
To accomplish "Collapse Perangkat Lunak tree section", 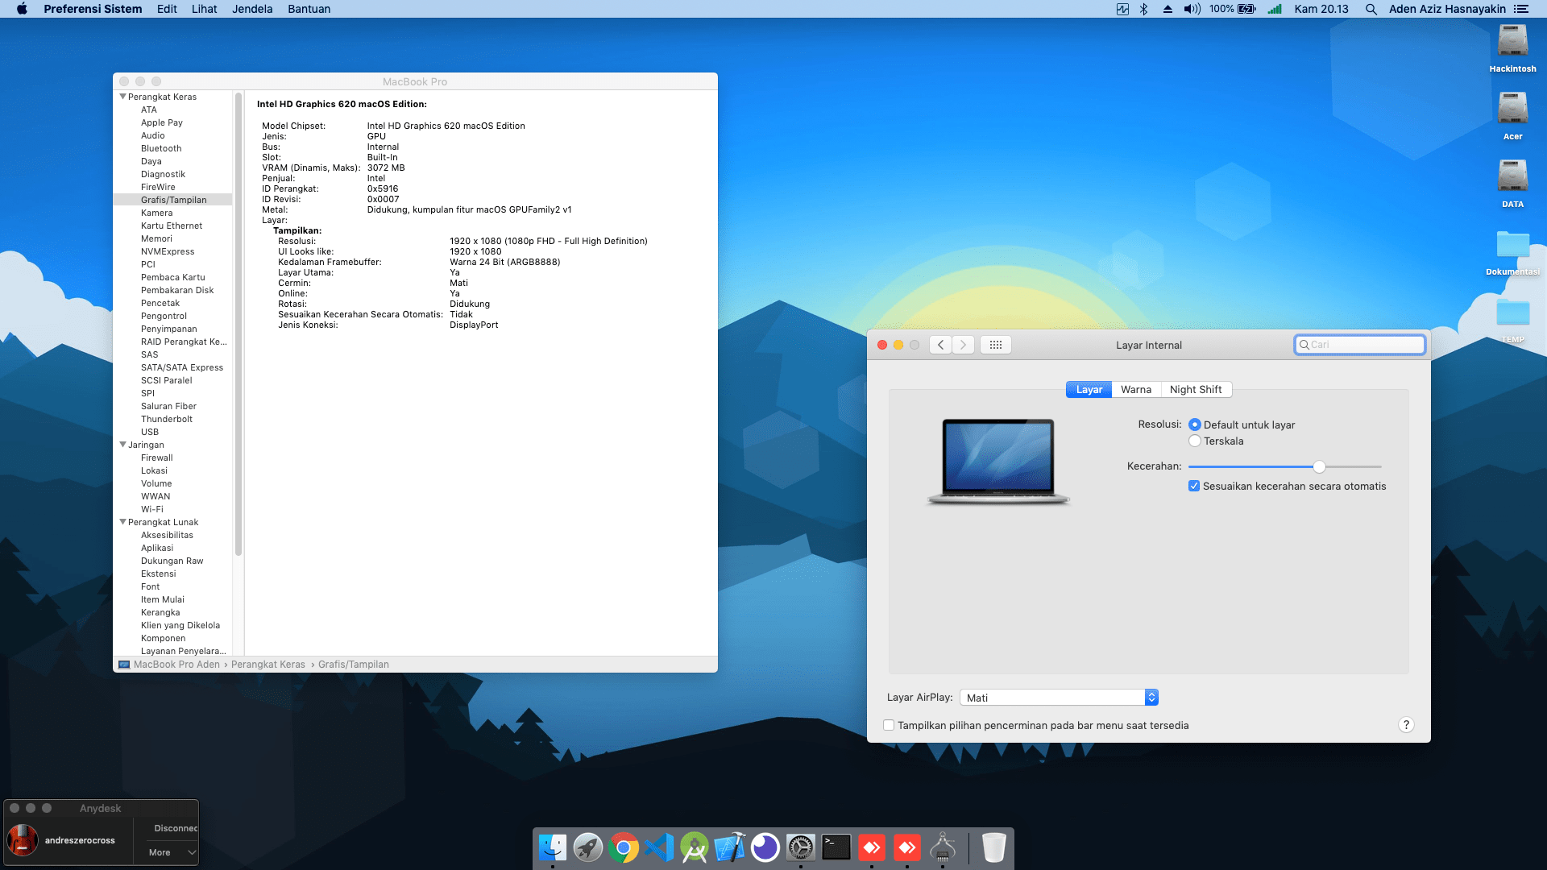I will pos(122,522).
